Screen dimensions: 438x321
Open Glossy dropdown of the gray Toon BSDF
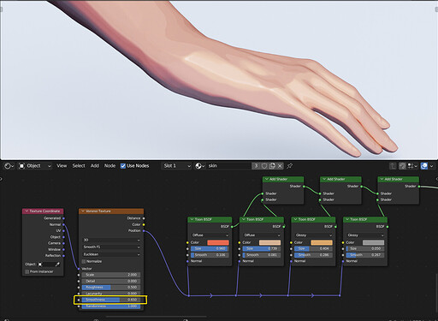click(365, 235)
